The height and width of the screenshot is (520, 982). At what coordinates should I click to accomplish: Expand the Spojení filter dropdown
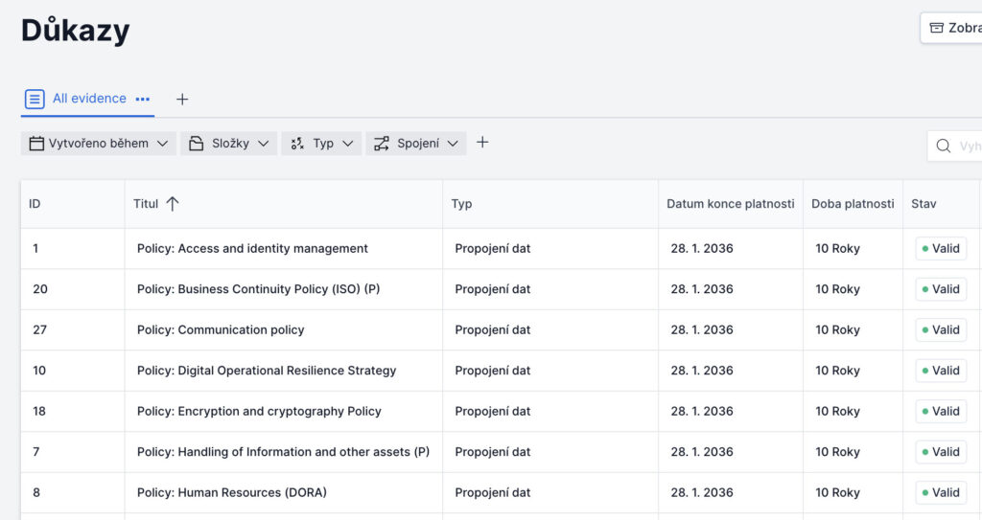point(416,144)
